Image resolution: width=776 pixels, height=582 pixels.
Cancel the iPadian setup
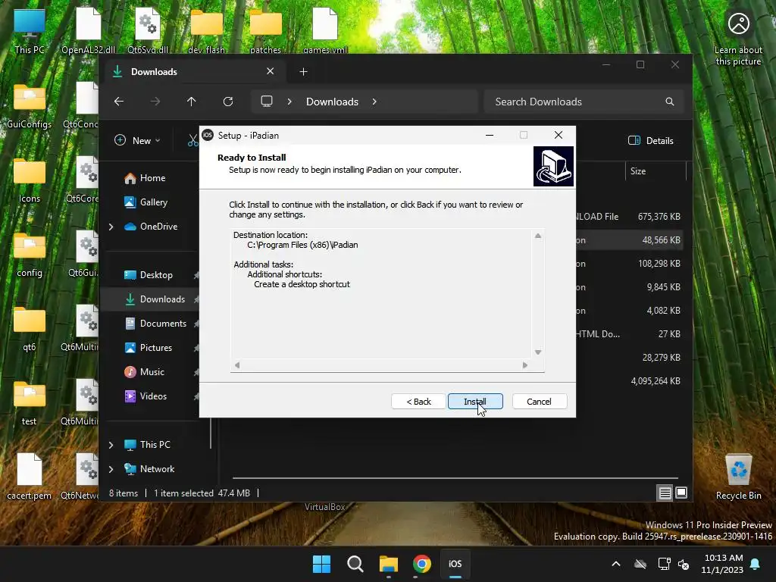(x=539, y=402)
